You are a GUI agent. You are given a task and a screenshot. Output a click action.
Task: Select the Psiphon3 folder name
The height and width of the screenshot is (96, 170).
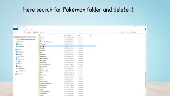[x=42, y=50]
